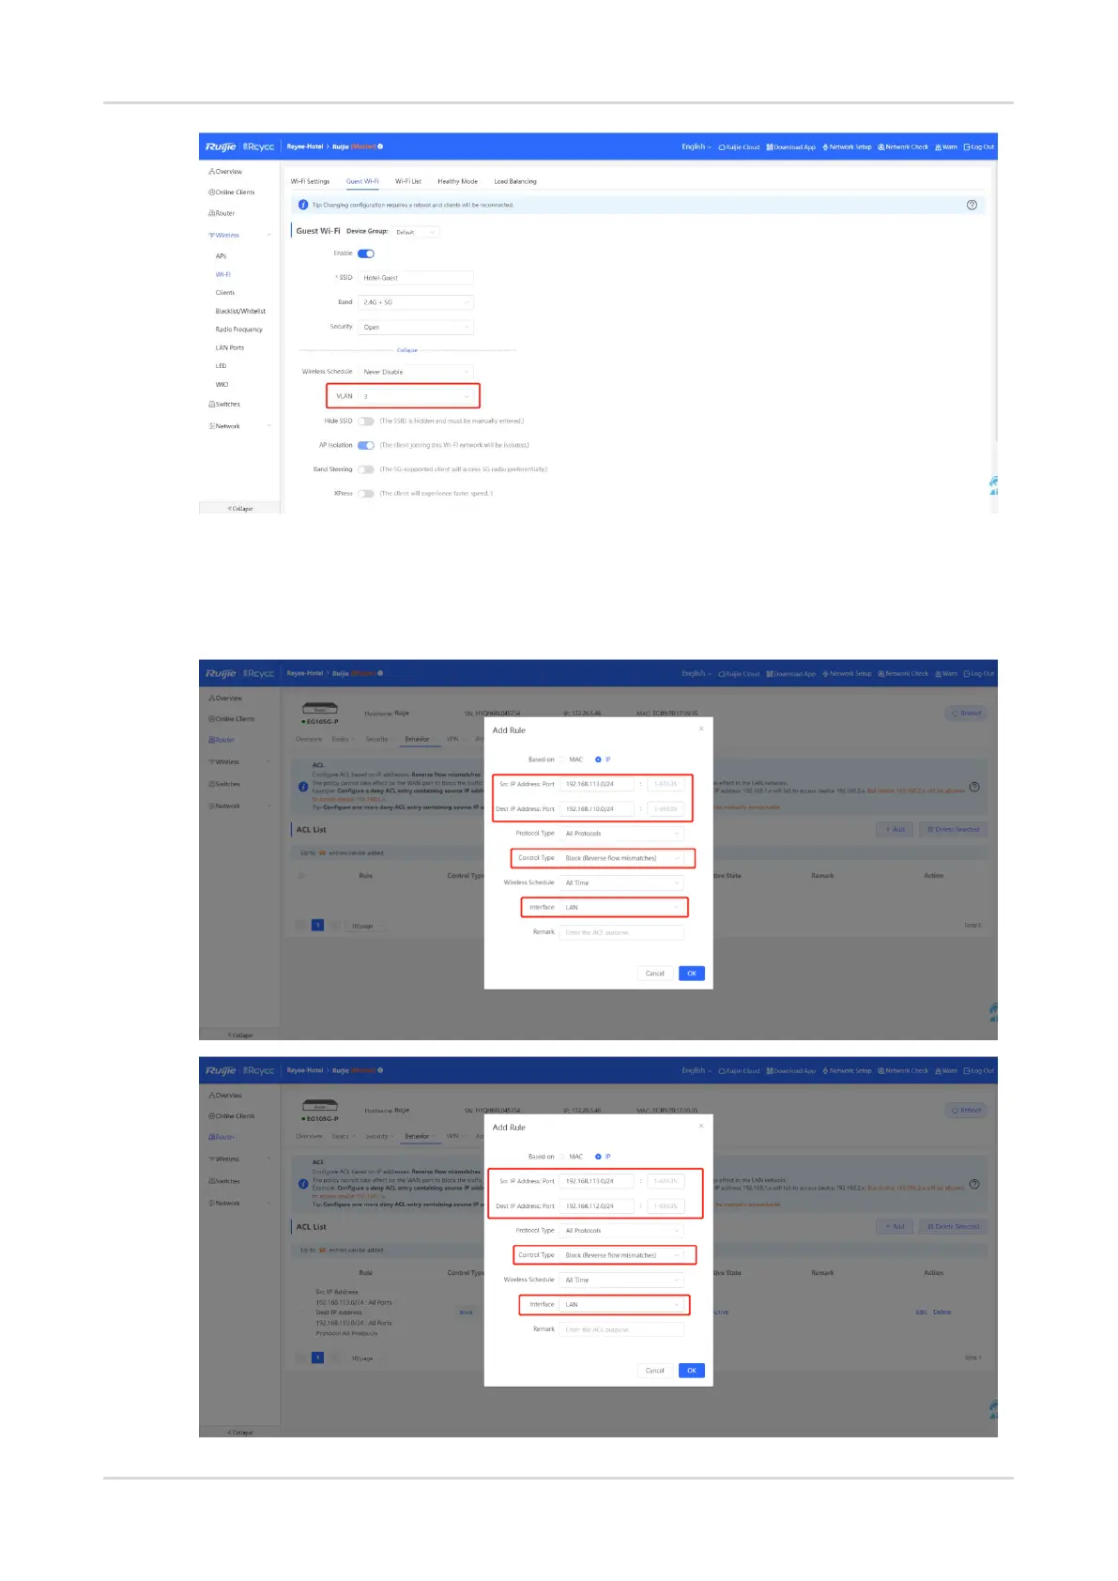The width and height of the screenshot is (1118, 1581).
Task: Click Edit link in the ACL list row
Action: click(x=921, y=1312)
